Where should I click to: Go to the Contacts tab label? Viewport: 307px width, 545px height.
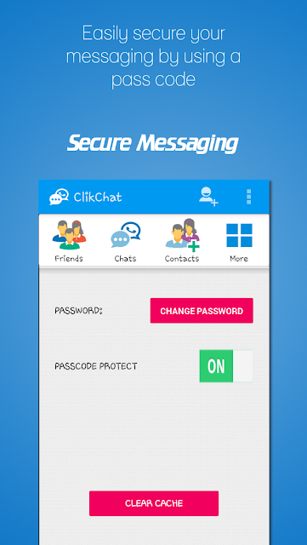[x=182, y=259]
